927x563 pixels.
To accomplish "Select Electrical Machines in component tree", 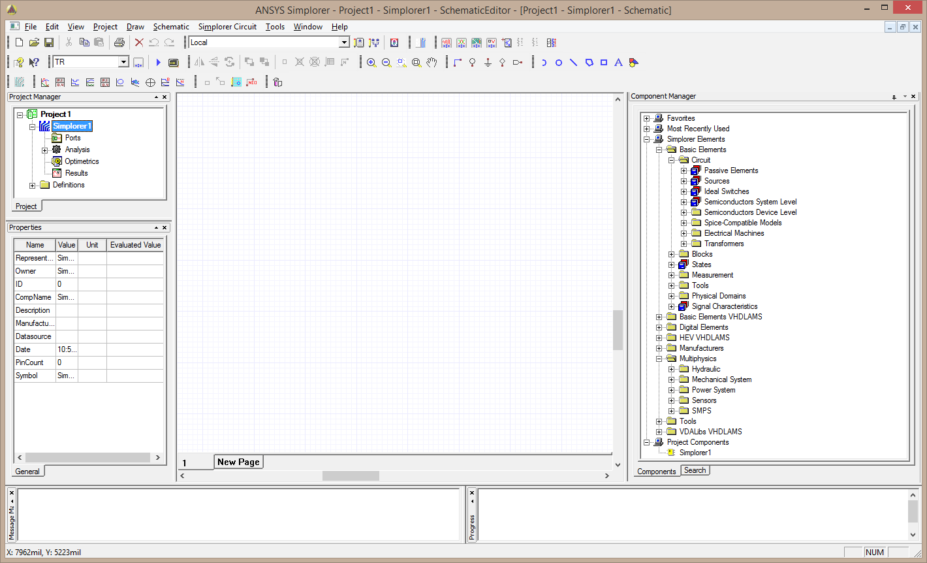I will pos(734,233).
